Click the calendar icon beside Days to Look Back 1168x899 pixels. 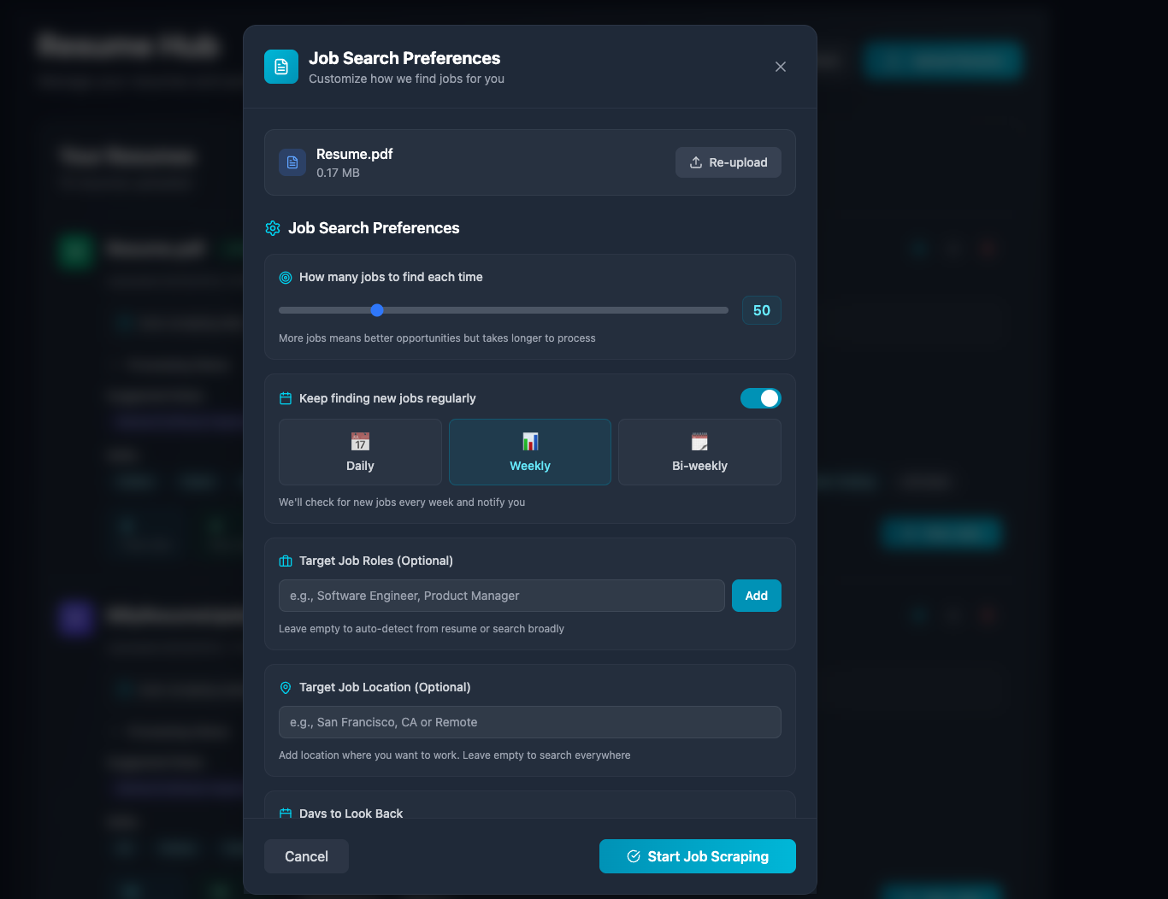[285, 813]
